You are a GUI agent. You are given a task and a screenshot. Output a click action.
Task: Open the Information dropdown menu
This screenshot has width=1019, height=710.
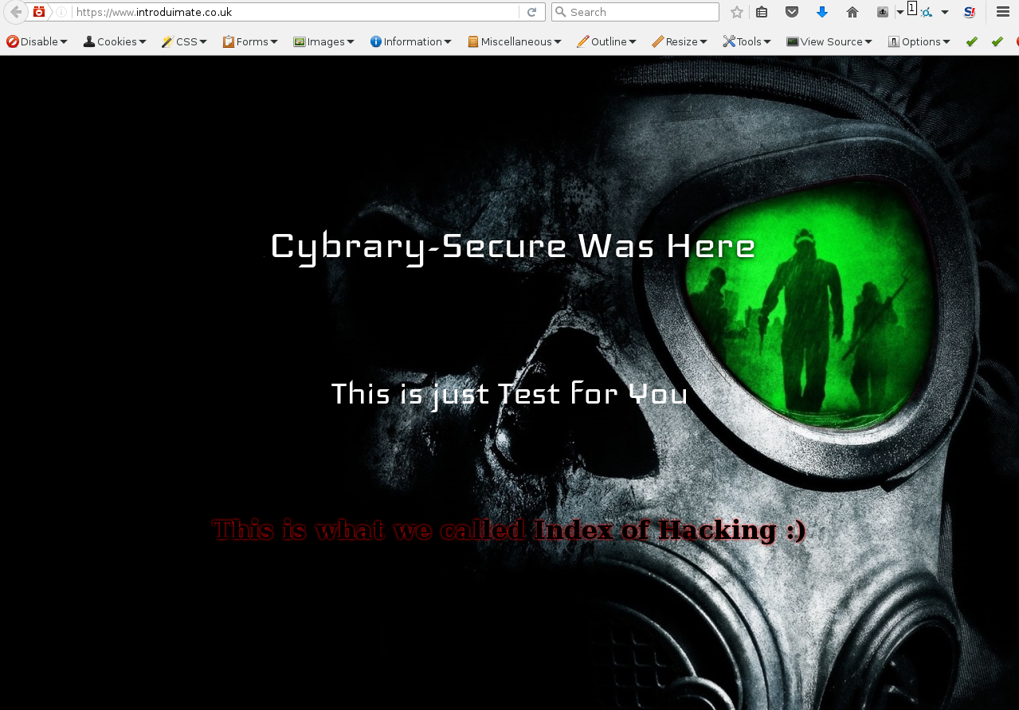[x=410, y=41]
